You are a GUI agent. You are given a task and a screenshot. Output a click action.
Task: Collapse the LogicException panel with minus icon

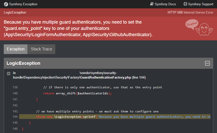click(x=207, y=63)
